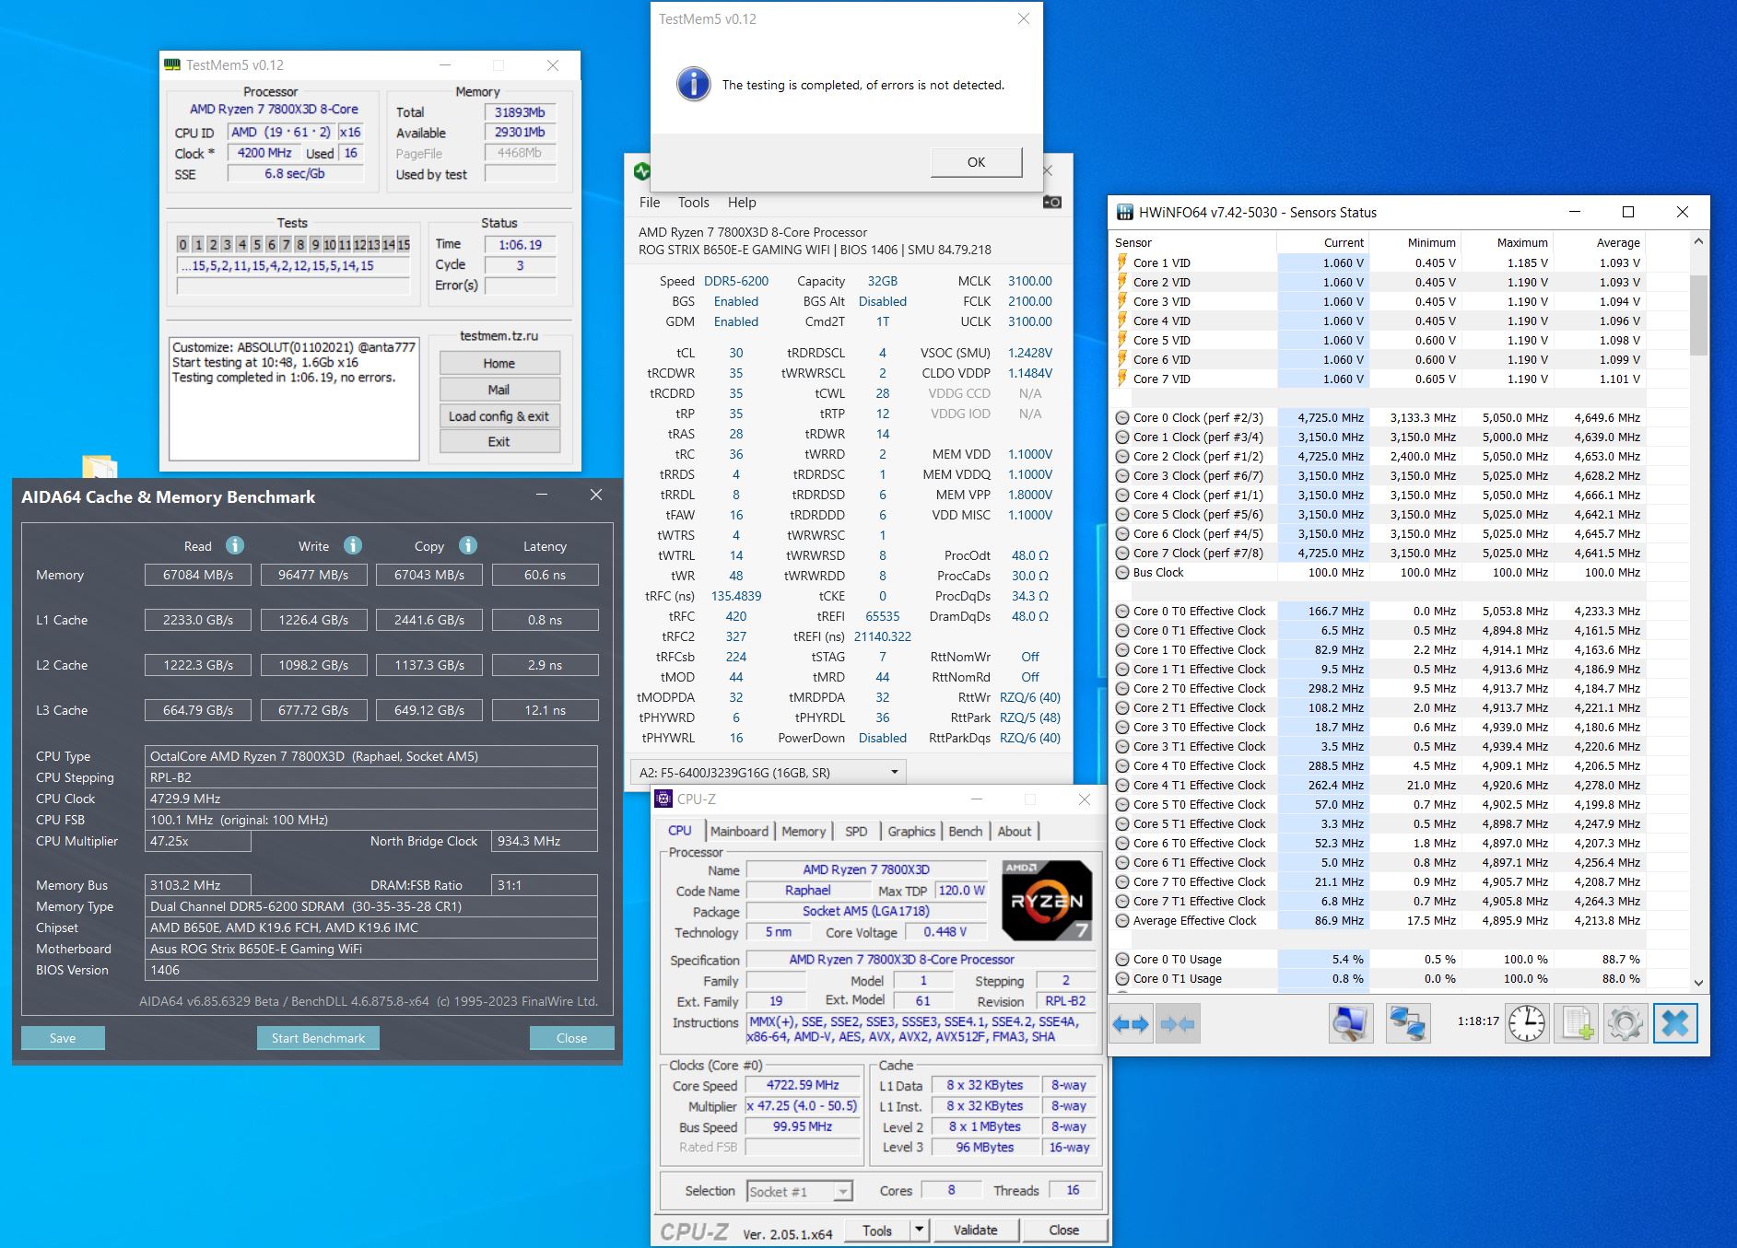This screenshot has height=1248, width=1737.
Task: Click the Close button in CPU-Z
Action: [1063, 1230]
